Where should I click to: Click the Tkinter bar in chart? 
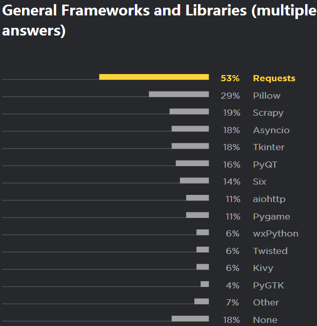pyautogui.click(x=190, y=146)
